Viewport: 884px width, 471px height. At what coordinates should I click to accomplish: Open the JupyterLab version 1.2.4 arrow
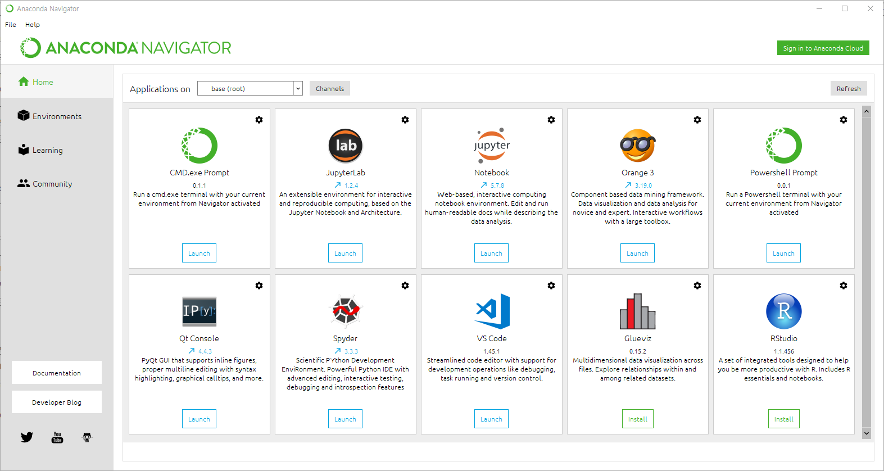[338, 185]
